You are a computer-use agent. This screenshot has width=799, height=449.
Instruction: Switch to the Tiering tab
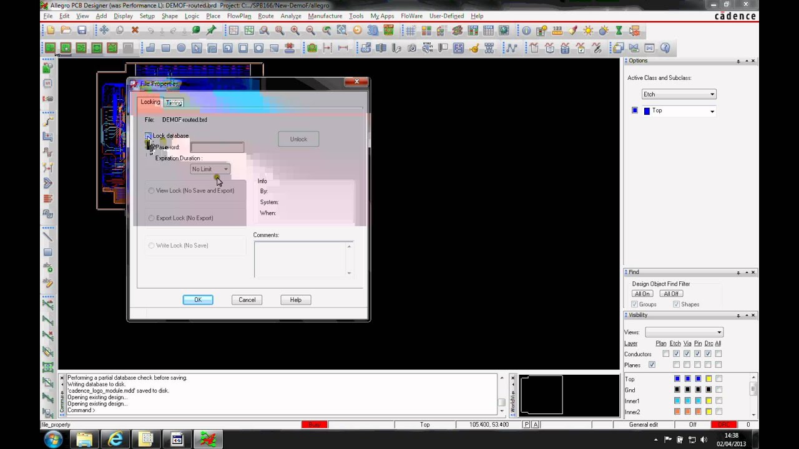[174, 103]
